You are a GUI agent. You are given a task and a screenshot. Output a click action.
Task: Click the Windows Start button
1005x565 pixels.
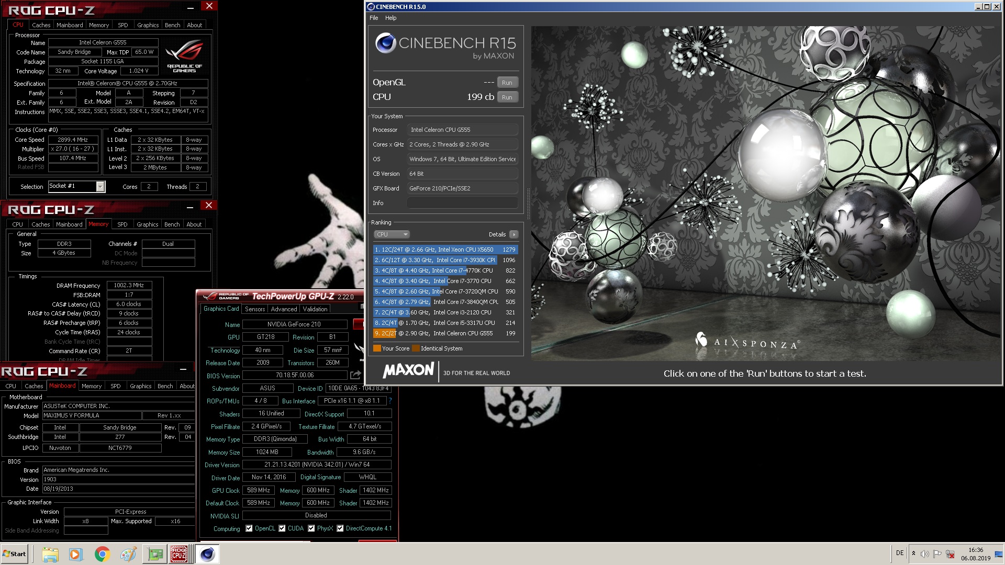[15, 554]
